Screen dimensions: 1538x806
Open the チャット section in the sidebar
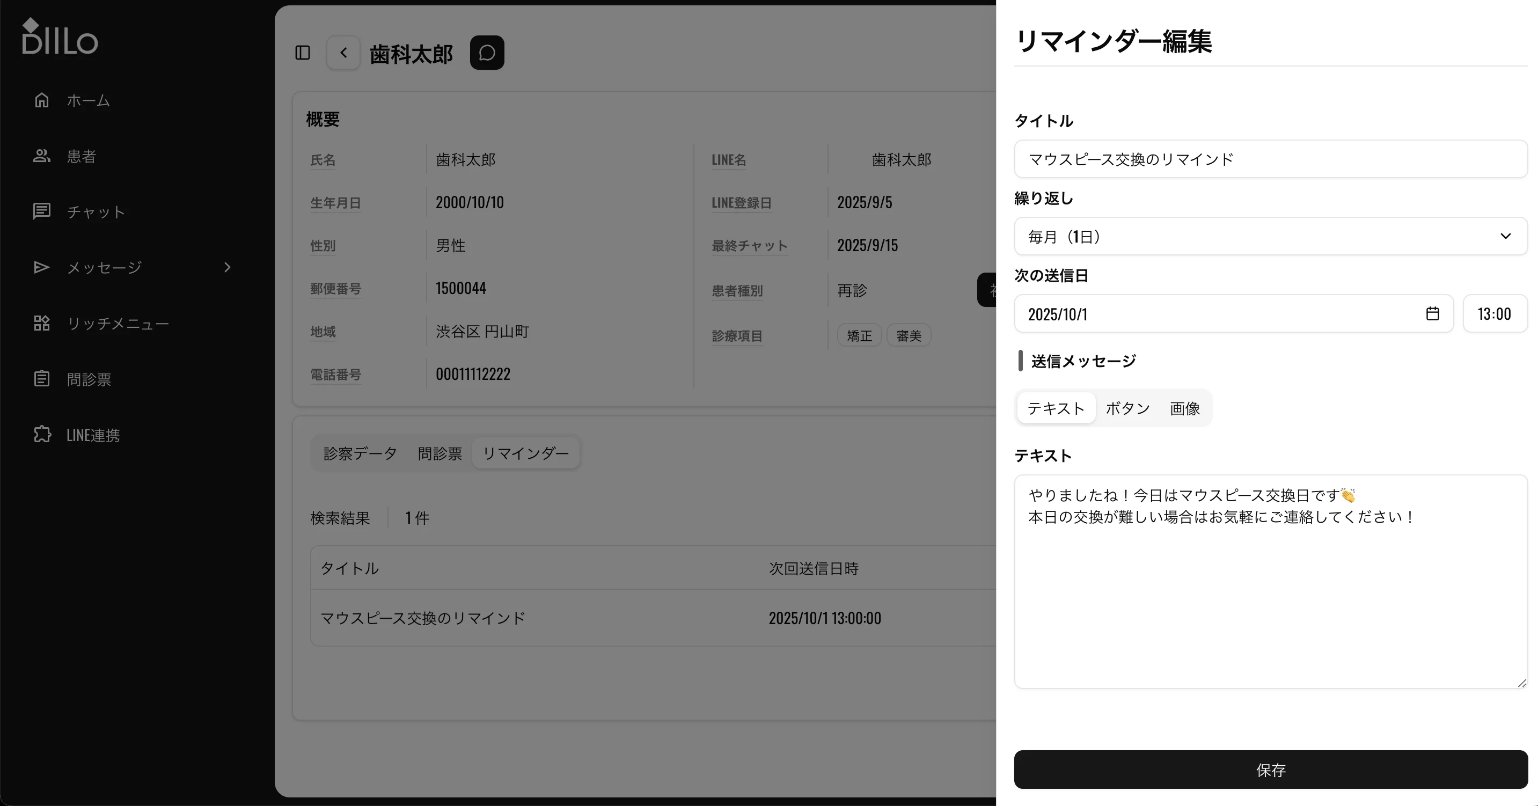[96, 211]
